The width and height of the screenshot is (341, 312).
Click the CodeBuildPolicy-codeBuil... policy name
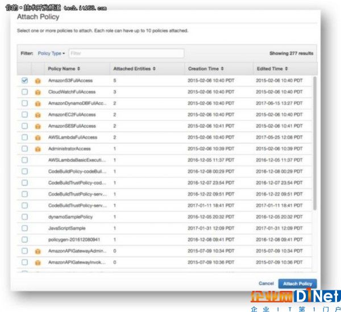pyautogui.click(x=77, y=171)
